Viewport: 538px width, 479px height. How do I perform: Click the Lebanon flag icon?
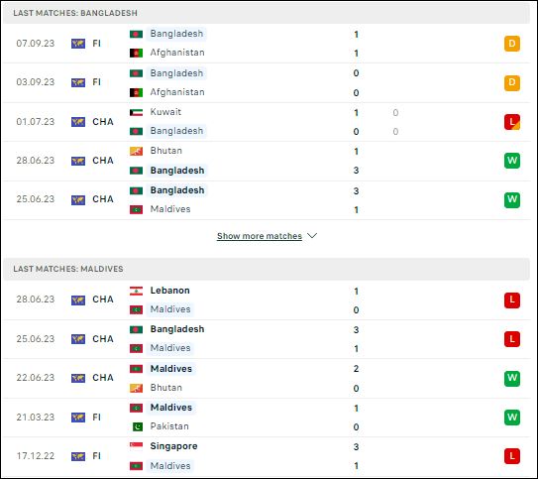[136, 291]
